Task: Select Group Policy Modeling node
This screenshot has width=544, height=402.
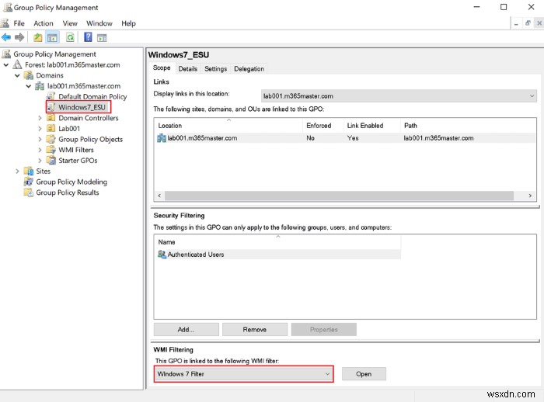Action: 71,182
